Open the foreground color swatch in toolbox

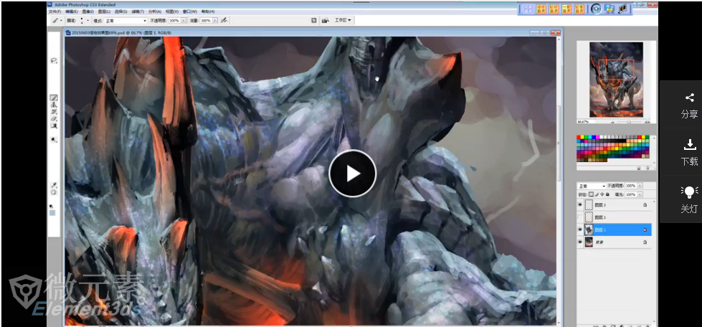coord(52,213)
